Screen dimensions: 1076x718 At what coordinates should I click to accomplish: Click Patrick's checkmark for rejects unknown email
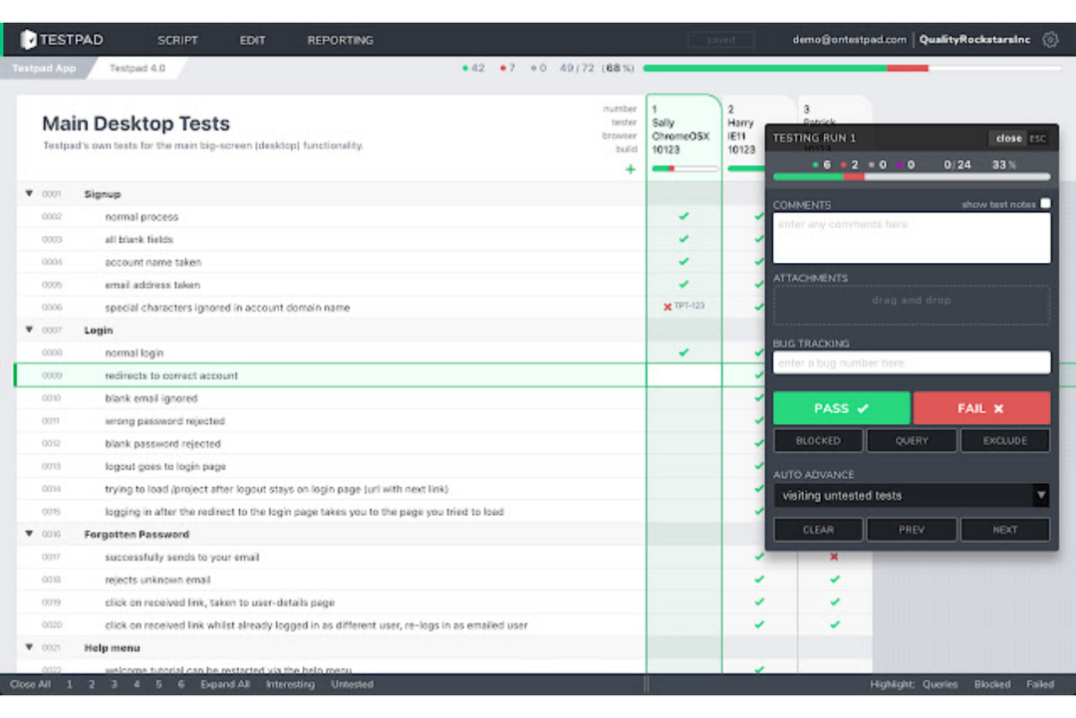pos(835,579)
